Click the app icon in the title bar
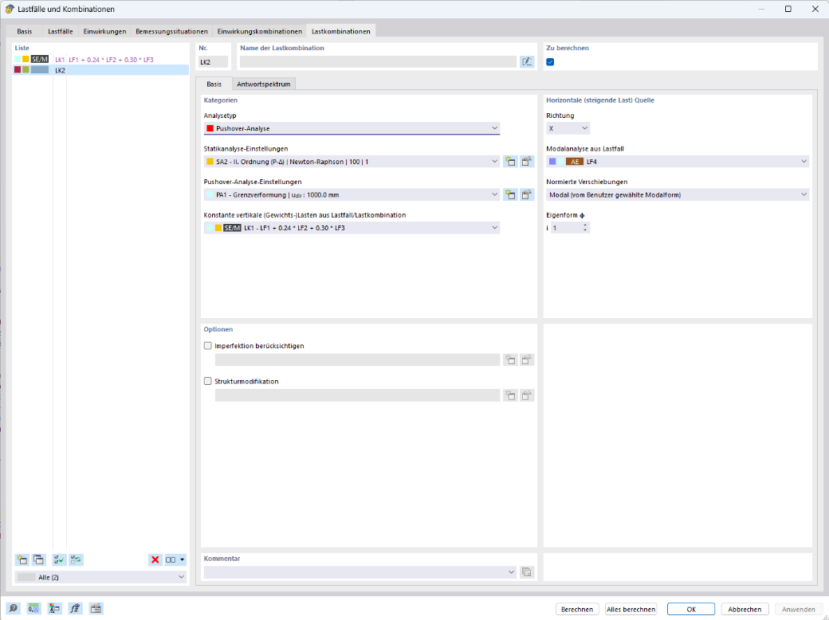Image resolution: width=829 pixels, height=620 pixels. pos(9,9)
